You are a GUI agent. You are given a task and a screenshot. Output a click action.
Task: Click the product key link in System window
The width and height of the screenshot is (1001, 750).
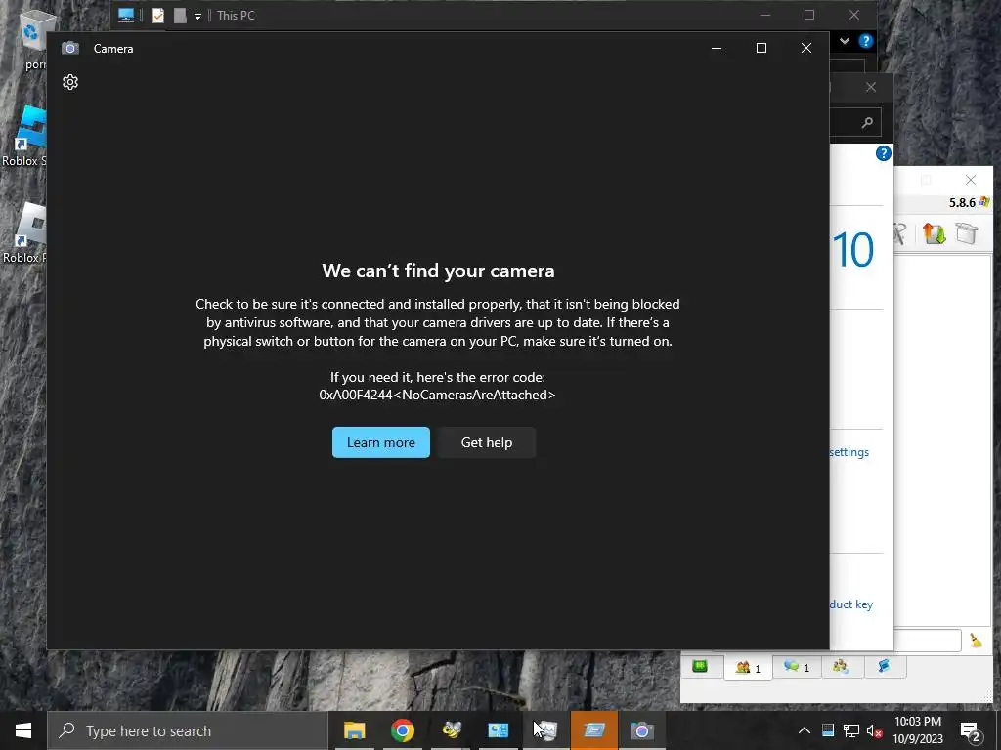point(851,604)
